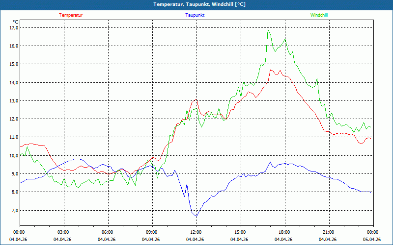Click the 12,0 y-axis value label

tap(14, 119)
